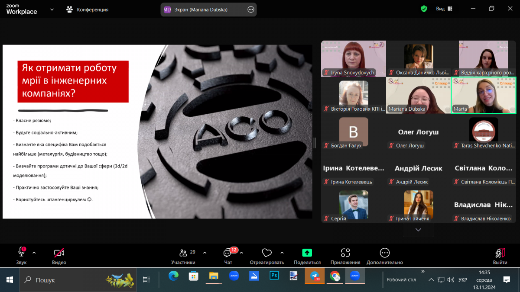Open the View layout menu

[444, 9]
